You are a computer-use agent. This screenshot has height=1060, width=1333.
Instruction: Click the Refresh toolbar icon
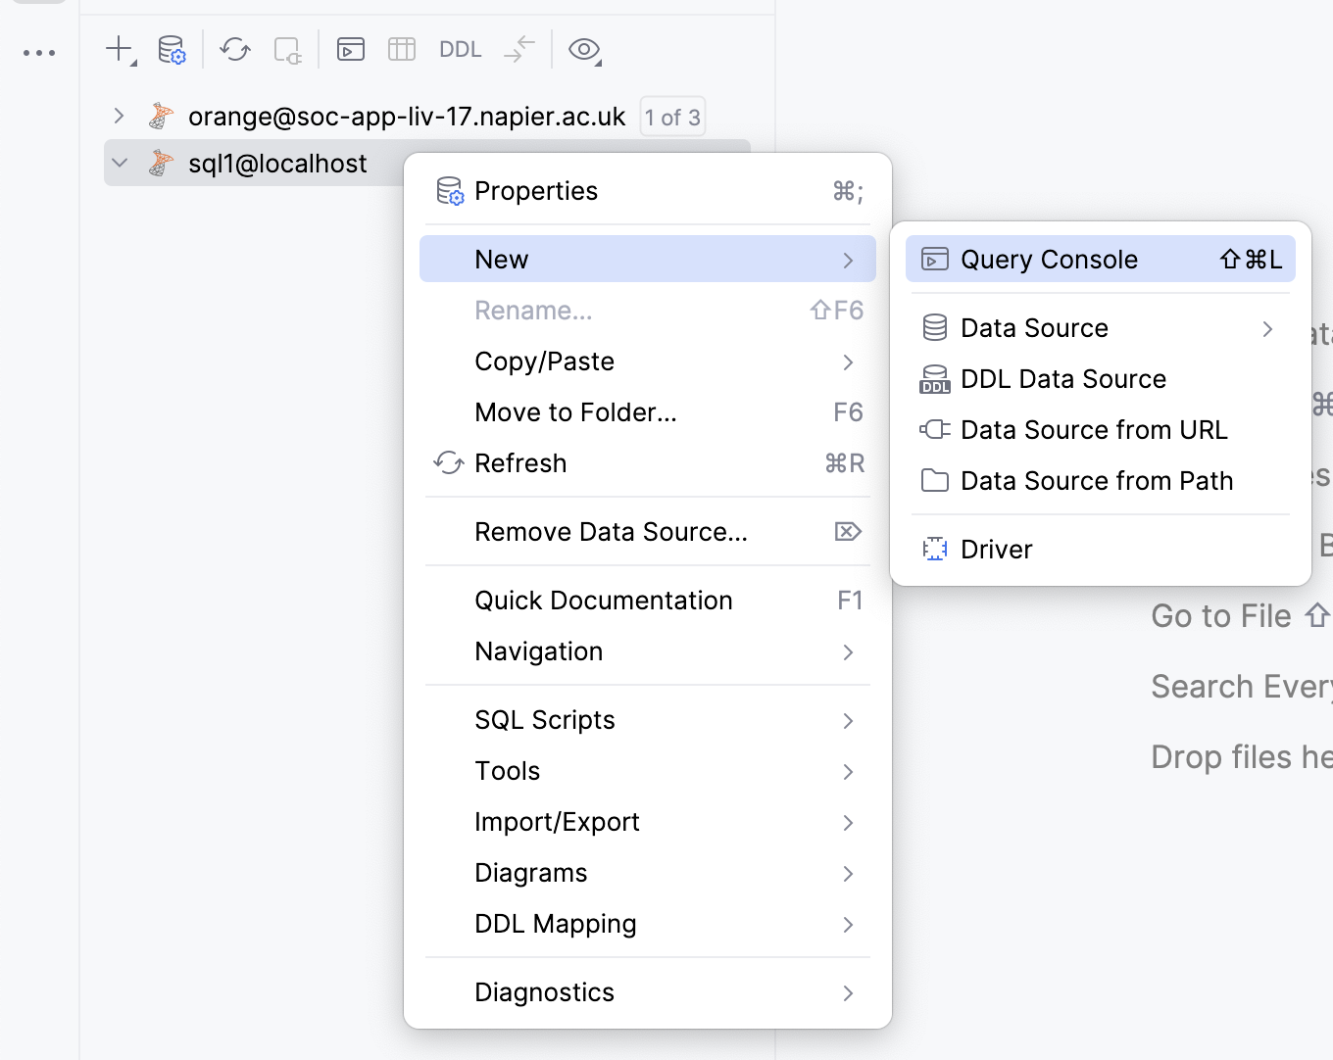pyautogui.click(x=235, y=49)
